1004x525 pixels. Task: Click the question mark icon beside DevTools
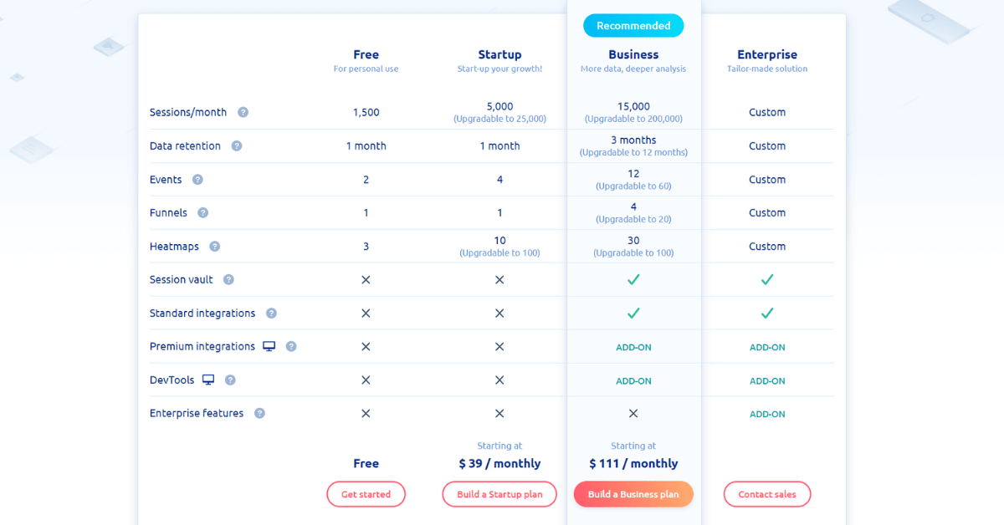click(230, 380)
